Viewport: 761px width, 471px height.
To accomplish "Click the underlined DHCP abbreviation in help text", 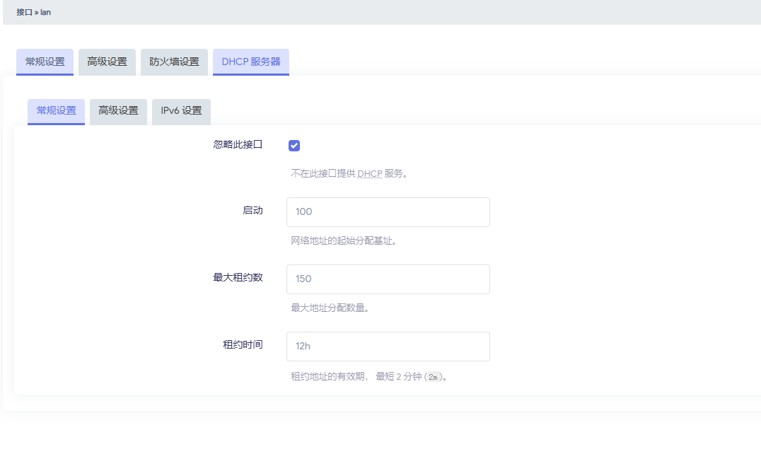I will click(369, 174).
